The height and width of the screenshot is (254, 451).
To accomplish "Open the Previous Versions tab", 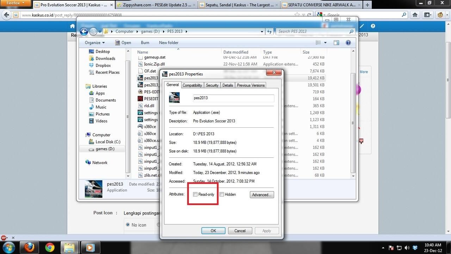I will click(251, 85).
